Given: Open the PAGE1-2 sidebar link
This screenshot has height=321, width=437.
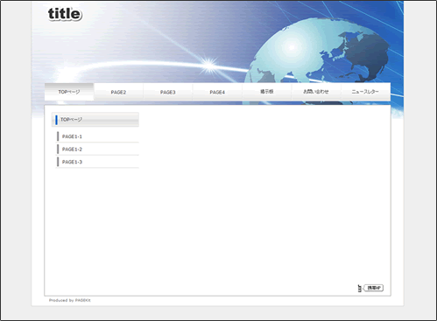Looking at the screenshot, I should [97, 150].
